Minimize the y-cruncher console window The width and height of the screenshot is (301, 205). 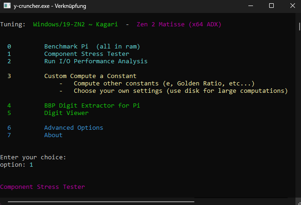click(x=251, y=6)
